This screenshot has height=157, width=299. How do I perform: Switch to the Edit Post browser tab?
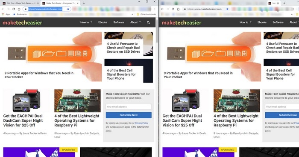(21, 3)
